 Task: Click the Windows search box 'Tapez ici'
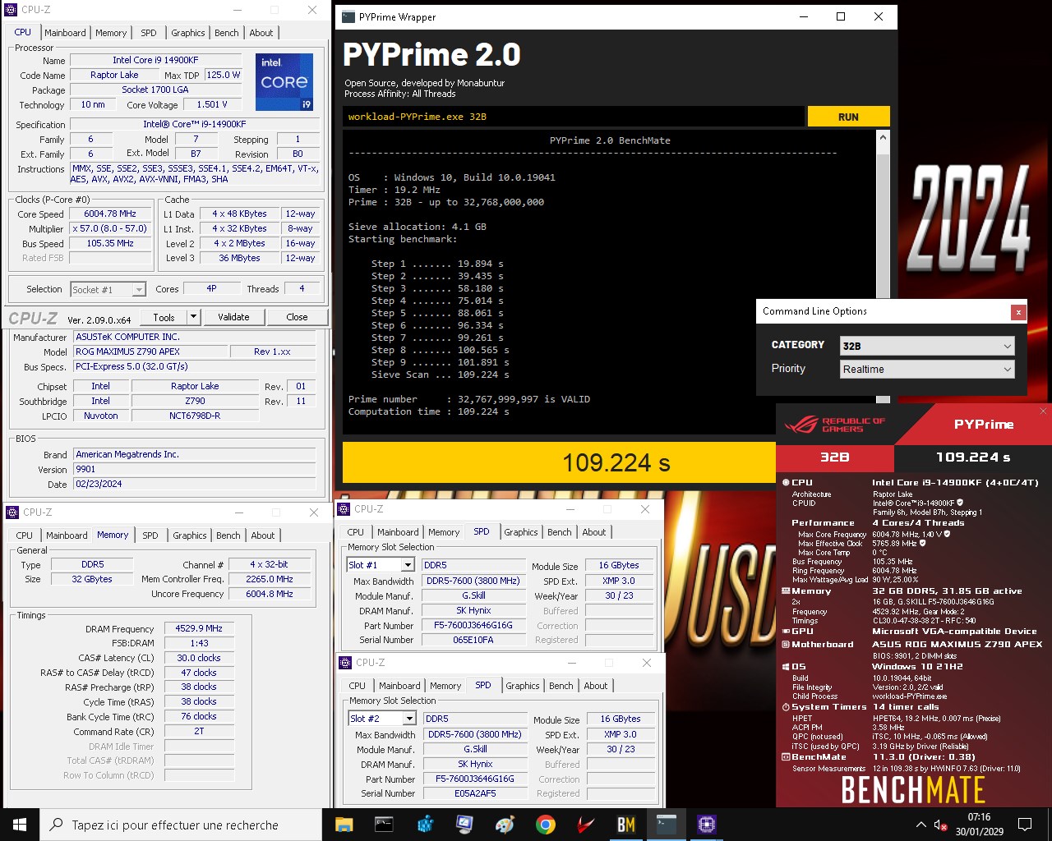tap(181, 825)
